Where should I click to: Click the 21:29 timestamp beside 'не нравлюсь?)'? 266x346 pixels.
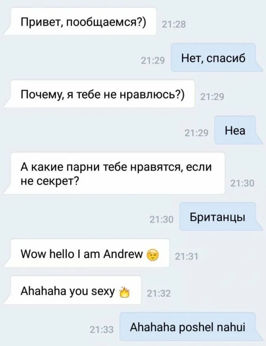[x=212, y=97]
